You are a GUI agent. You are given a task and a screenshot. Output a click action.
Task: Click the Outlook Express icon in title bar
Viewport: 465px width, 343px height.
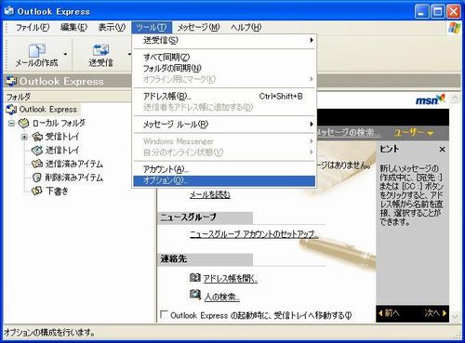(9, 11)
